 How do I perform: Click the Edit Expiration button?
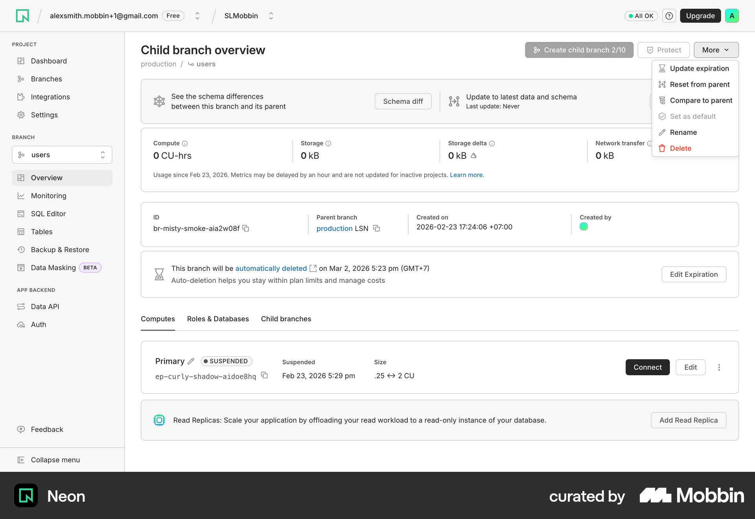coord(694,274)
